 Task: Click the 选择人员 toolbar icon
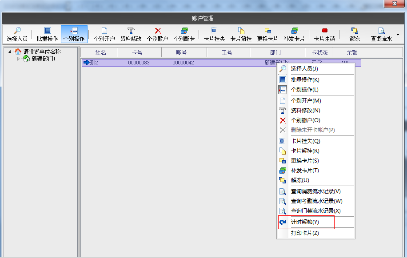[17, 34]
